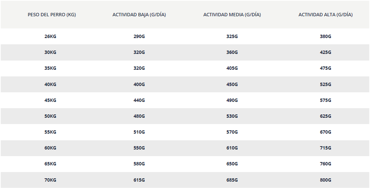Viewport: 370px width, 189px height.
Task: Click the Actividad Baja (G/Día) header
Action: click(x=139, y=15)
